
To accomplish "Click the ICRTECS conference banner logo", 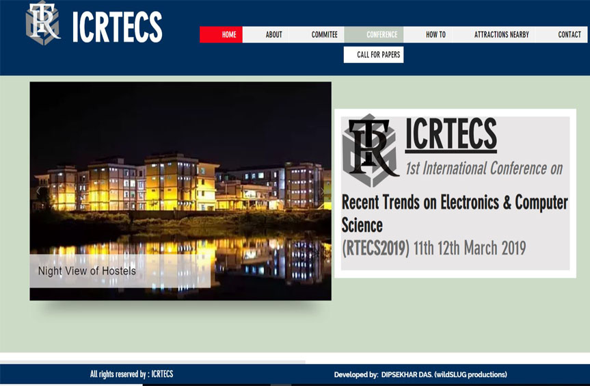I will pyautogui.click(x=371, y=151).
